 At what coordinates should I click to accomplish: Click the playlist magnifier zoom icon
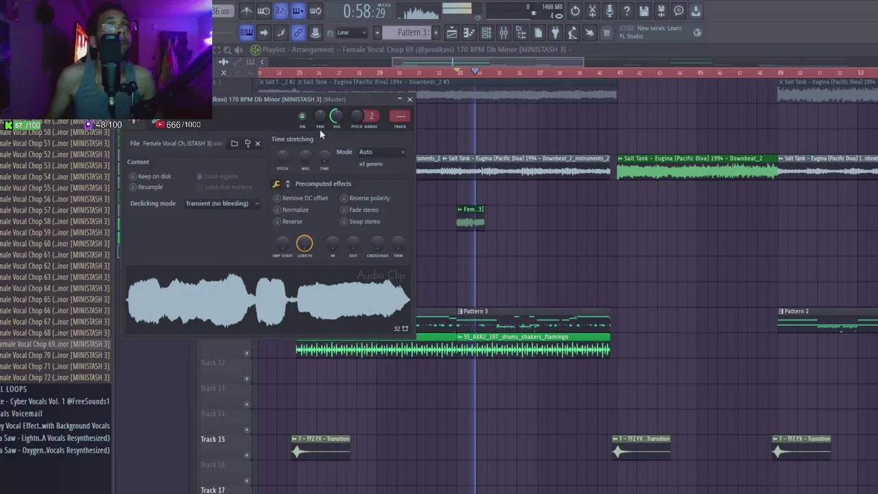[x=227, y=50]
